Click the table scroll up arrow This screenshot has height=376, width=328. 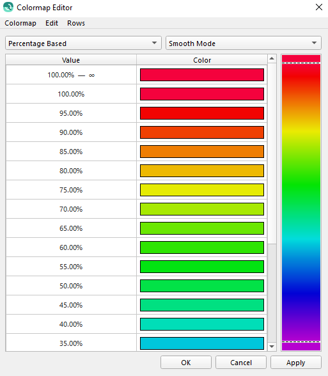pos(272,59)
